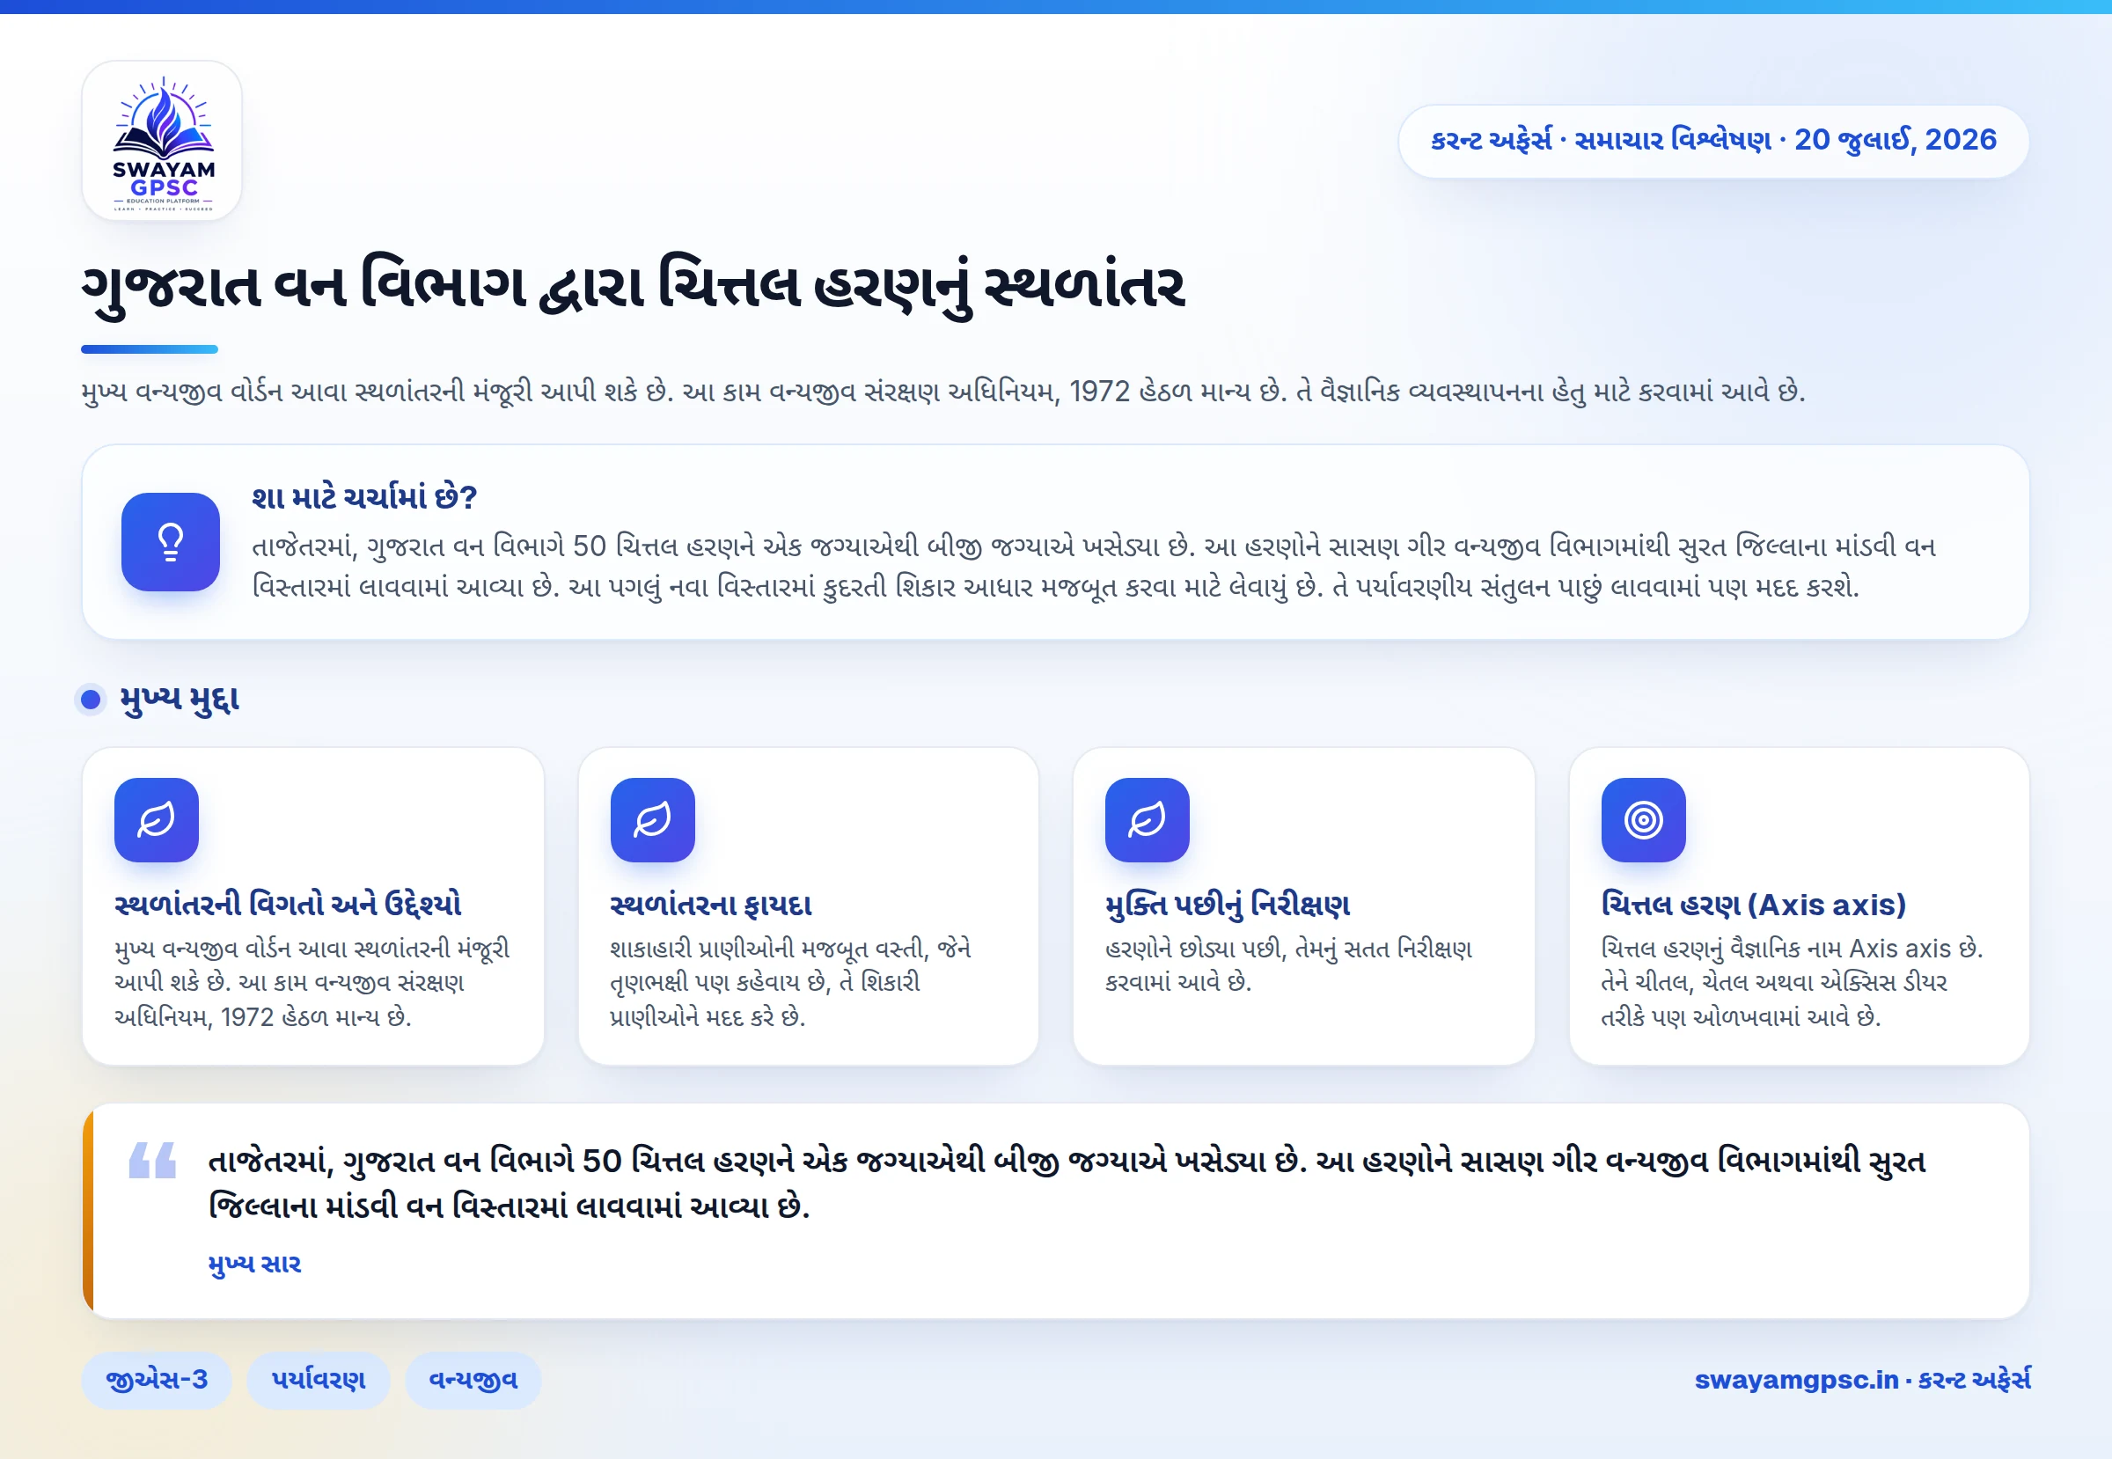Click the કરન્ટ અફેર્સ date badge at top

click(1713, 141)
